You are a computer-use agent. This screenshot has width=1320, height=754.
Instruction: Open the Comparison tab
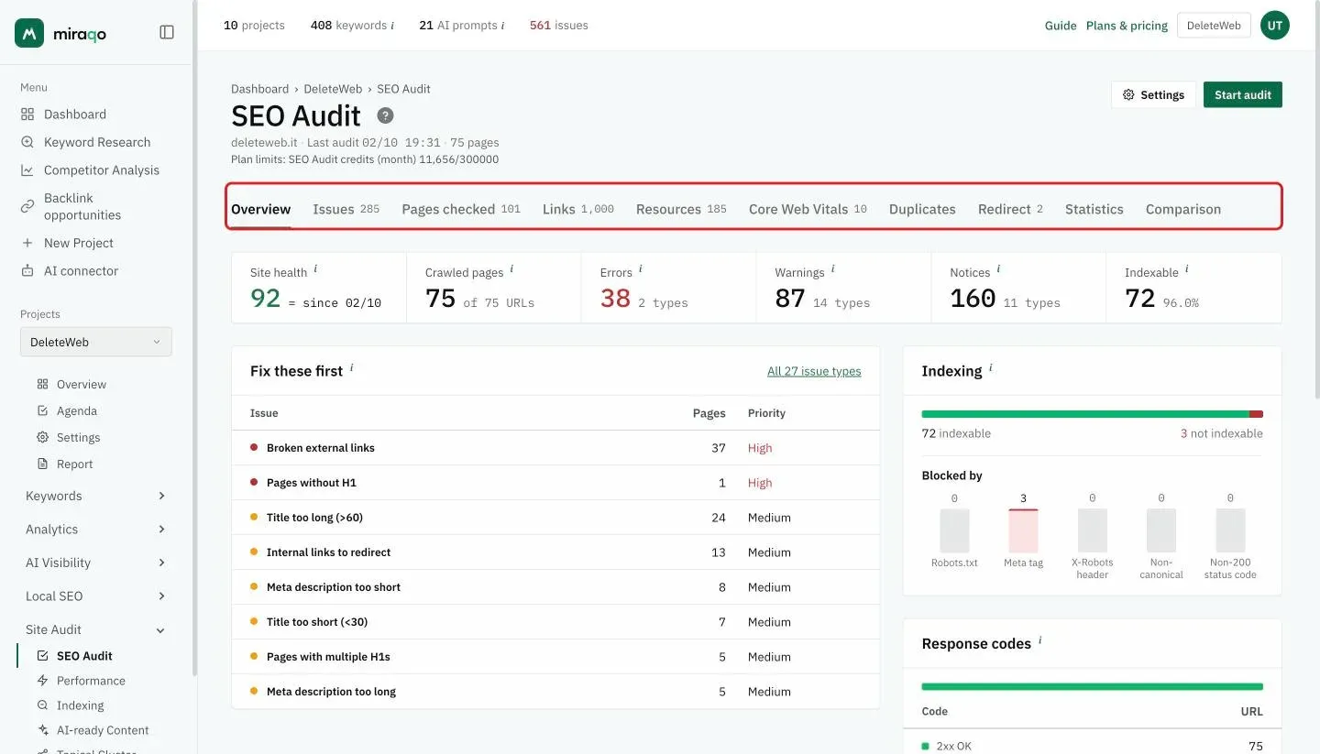pyautogui.click(x=1183, y=209)
